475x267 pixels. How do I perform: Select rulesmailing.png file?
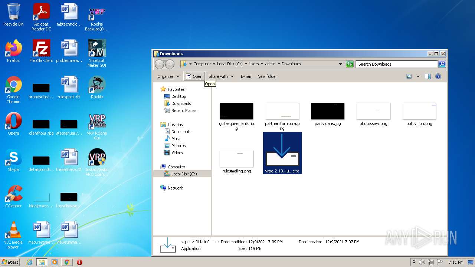point(236,161)
